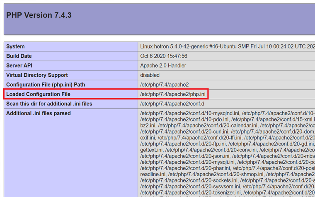The image size is (315, 197).
Task: Select the Linux hotron system value text
Action: (x=227, y=46)
